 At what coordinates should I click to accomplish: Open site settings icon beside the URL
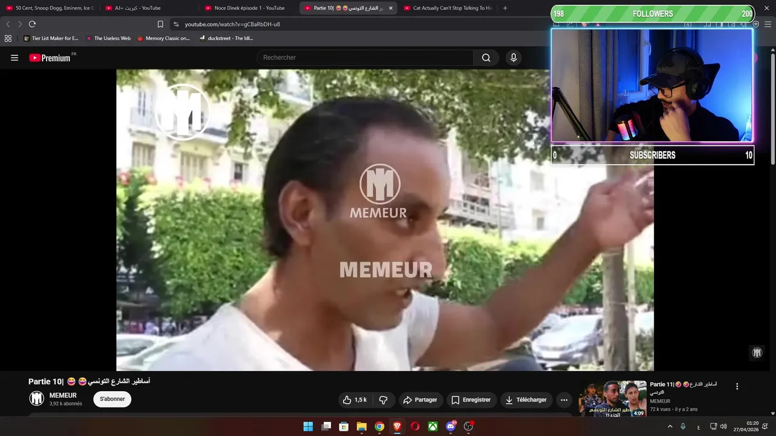click(x=176, y=24)
